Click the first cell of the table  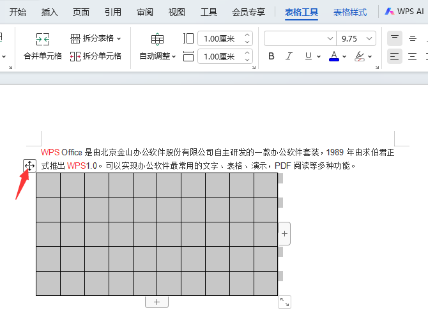(49, 185)
